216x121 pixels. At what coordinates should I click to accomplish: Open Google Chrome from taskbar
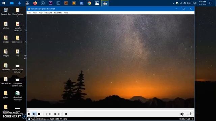(x=89, y=3)
